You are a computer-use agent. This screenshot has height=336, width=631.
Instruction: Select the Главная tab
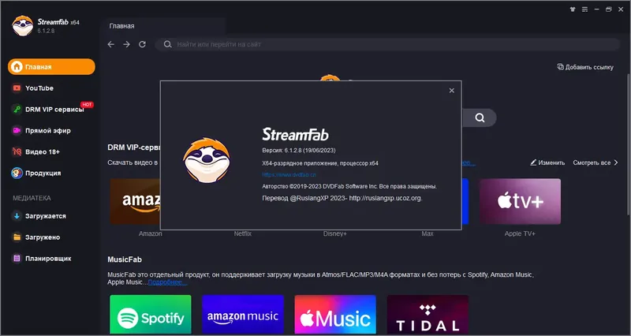(122, 26)
